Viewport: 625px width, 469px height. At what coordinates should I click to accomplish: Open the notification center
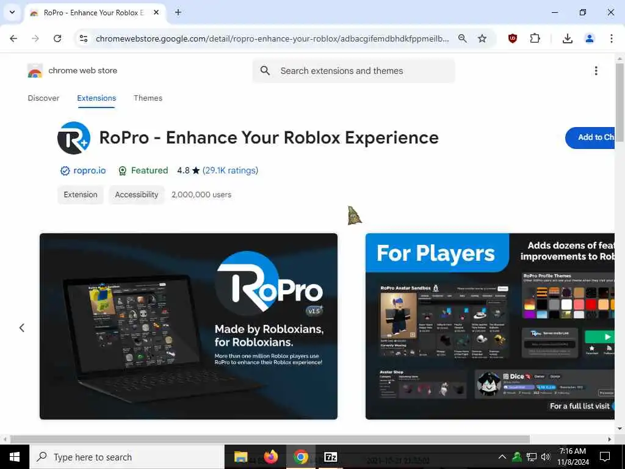tap(605, 457)
